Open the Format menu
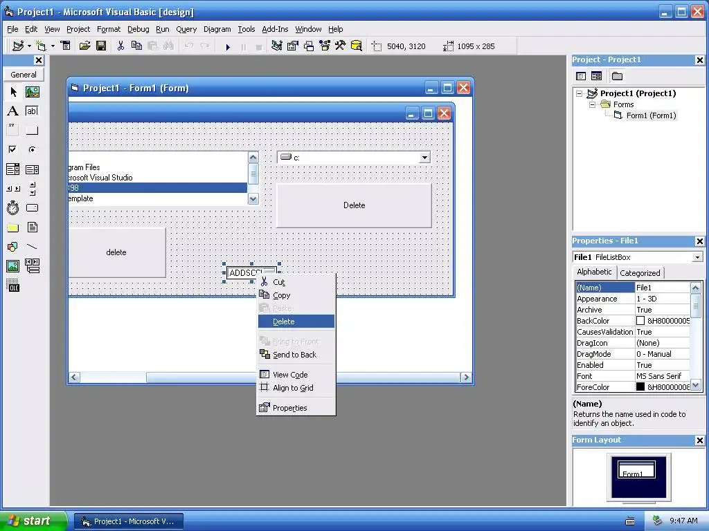Viewport: 709px width, 531px height. tap(109, 29)
